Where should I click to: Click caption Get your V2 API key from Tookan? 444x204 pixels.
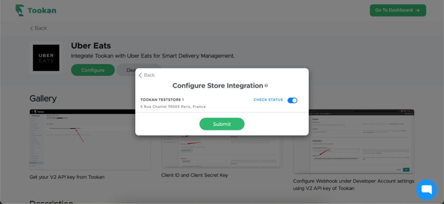tap(67, 177)
